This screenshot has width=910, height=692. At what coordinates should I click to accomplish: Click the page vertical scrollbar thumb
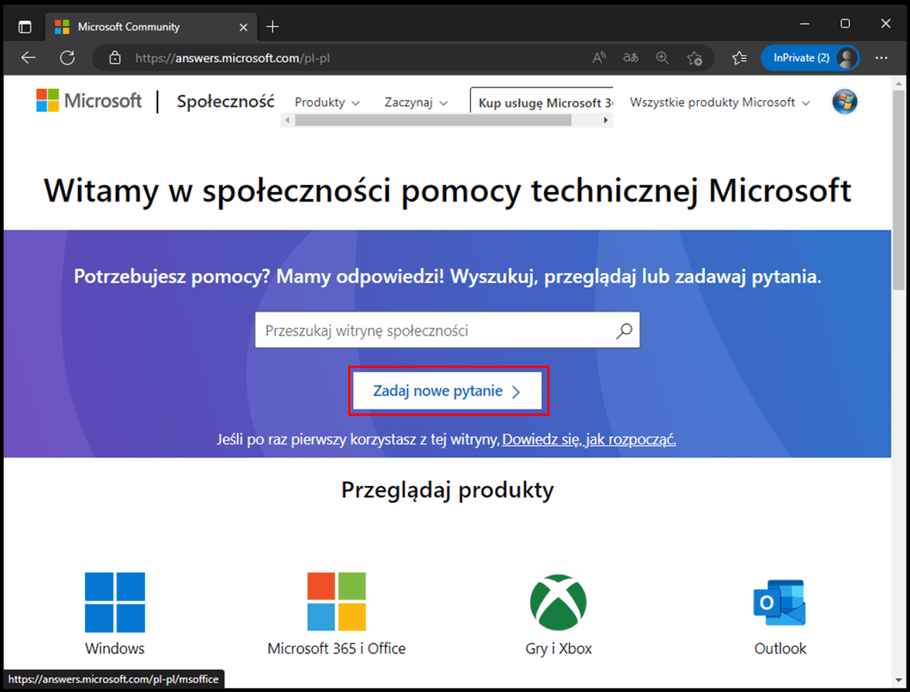coord(899,190)
